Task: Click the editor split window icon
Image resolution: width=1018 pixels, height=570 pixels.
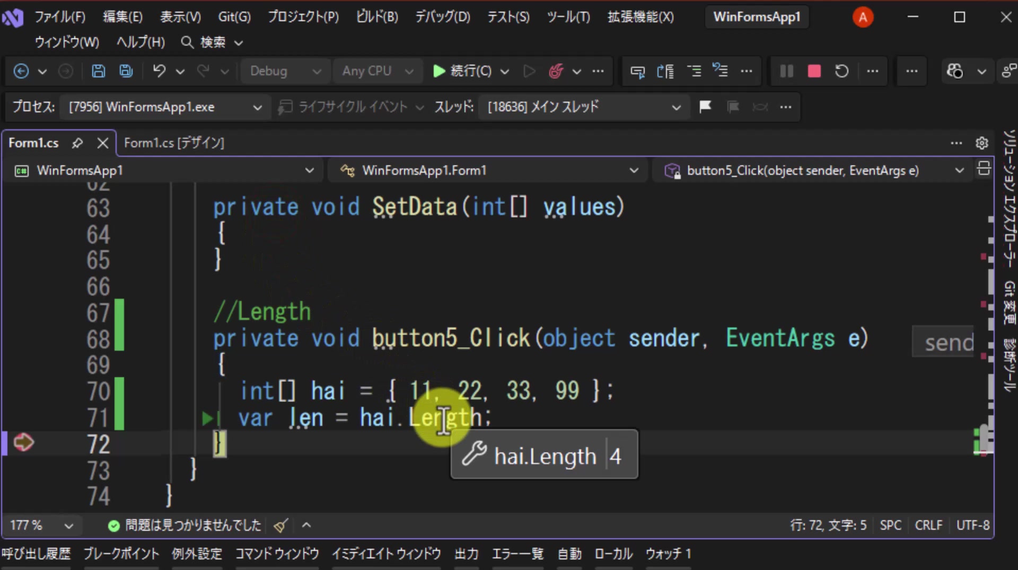Action: [x=984, y=168]
